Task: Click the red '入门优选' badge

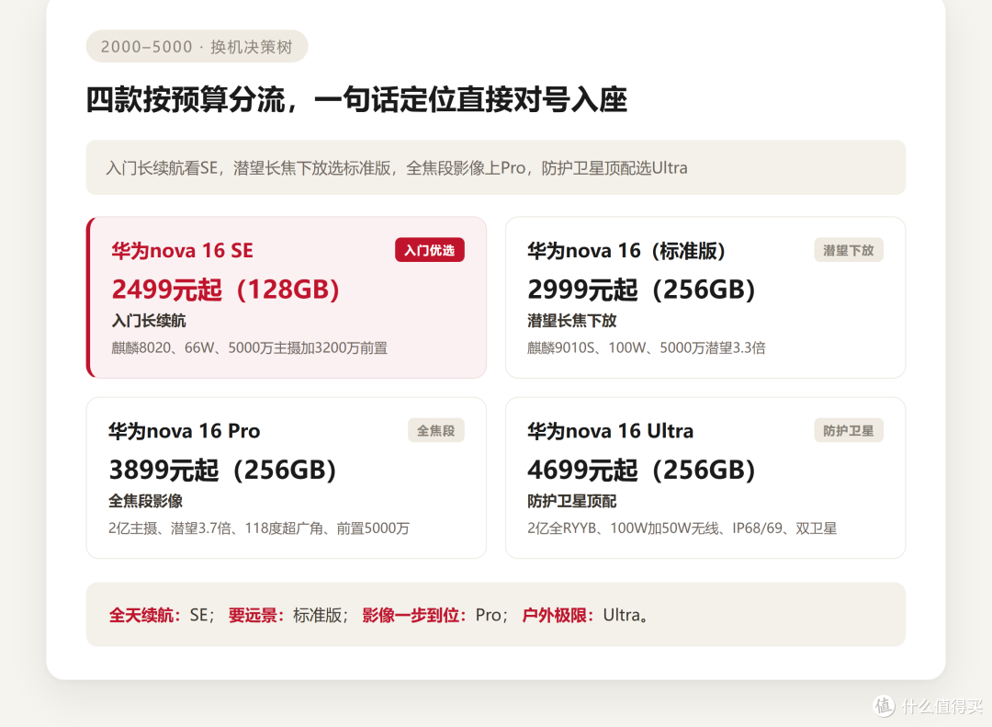Action: tap(430, 250)
